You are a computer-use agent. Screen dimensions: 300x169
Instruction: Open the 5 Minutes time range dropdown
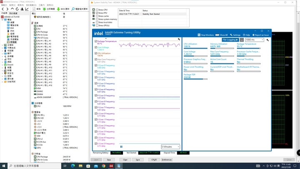pyautogui.click(x=170, y=147)
